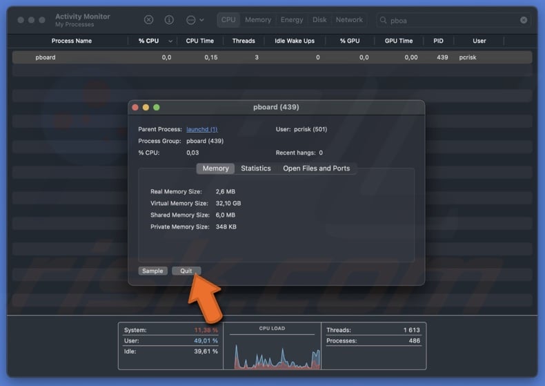Sort by % CPU column header

[x=148, y=41]
